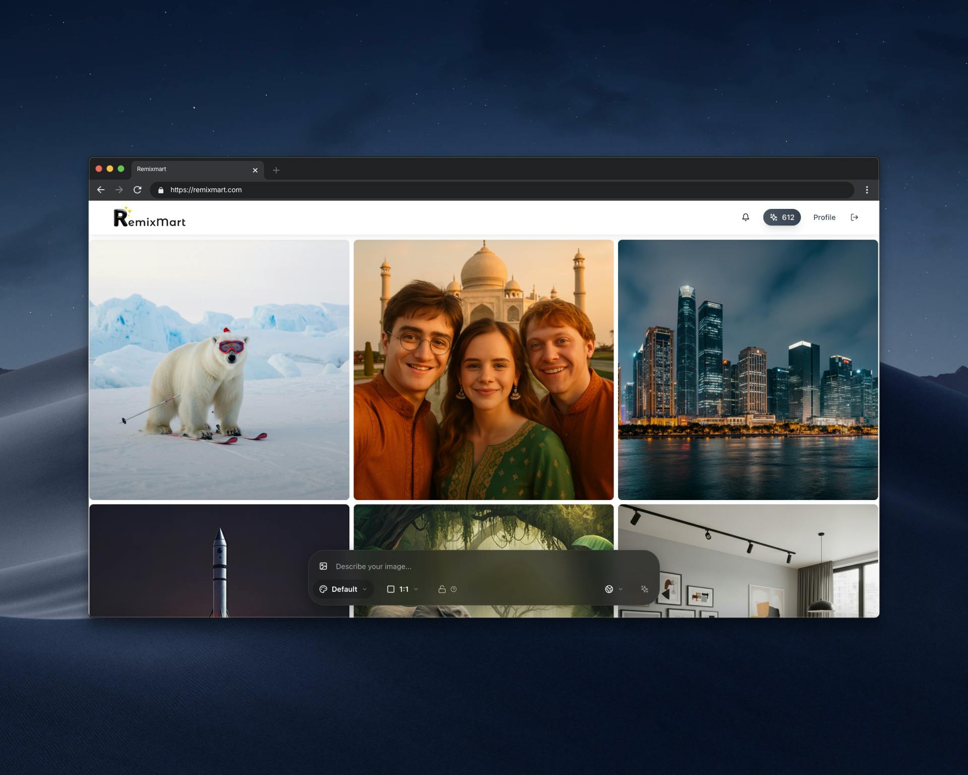Click the RemixMart logo
The height and width of the screenshot is (775, 968).
(x=149, y=217)
